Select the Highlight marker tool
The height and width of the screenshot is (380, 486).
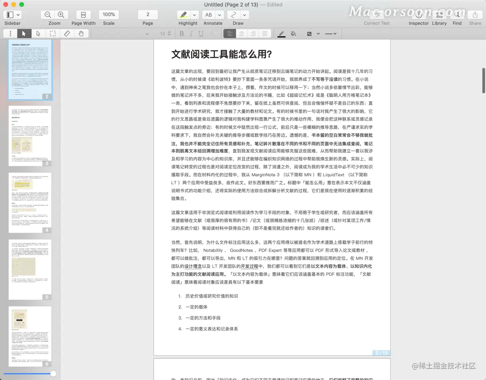coord(183,15)
